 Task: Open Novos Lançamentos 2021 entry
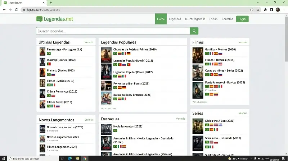point(63,137)
